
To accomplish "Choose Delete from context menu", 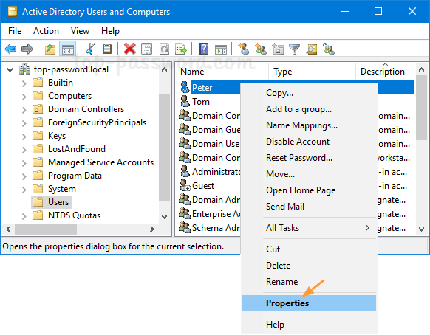I will pos(309,266).
